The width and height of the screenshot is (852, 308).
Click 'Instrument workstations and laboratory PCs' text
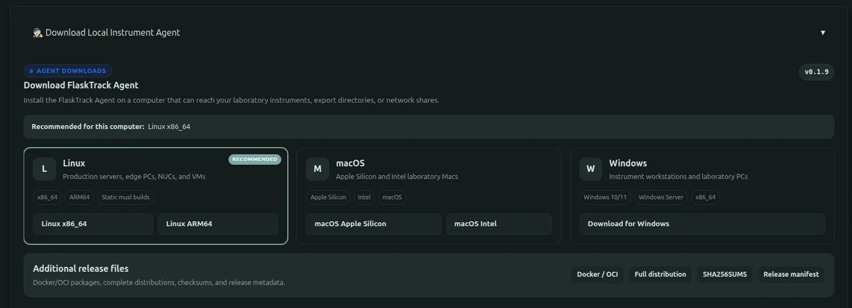[678, 177]
